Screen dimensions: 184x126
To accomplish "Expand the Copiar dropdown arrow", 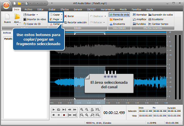I will coord(62,14).
